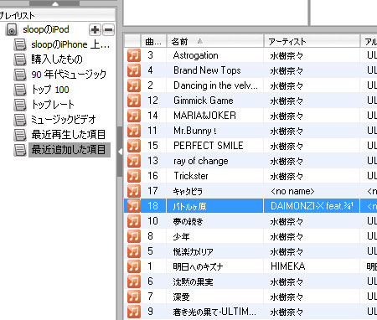Image resolution: width=377 pixels, height=320 pixels.
Task: Open the トップレート playlist
Action: coord(53,105)
